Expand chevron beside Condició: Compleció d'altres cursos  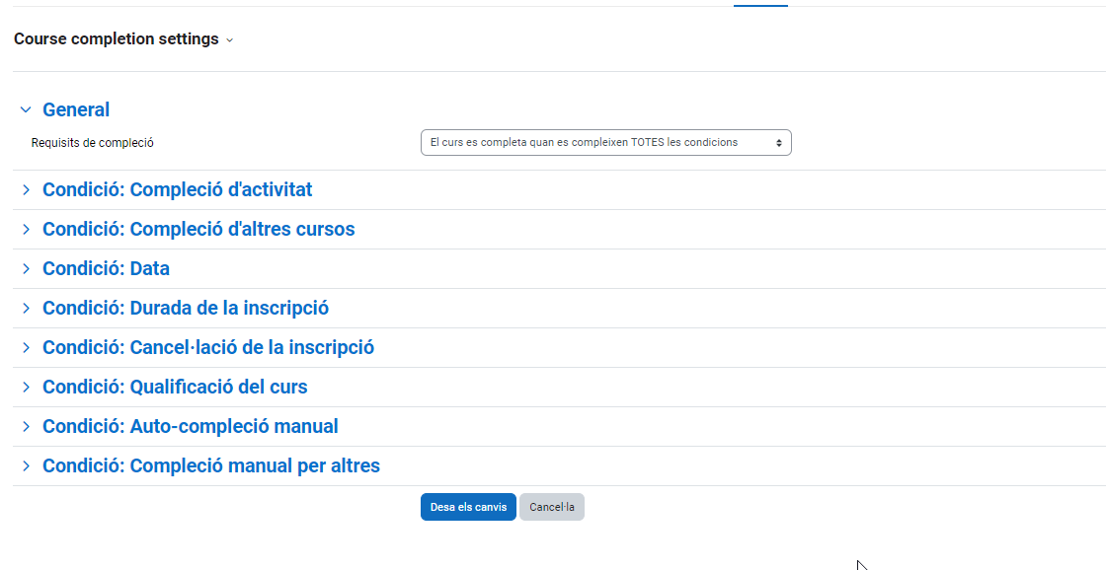coord(26,229)
